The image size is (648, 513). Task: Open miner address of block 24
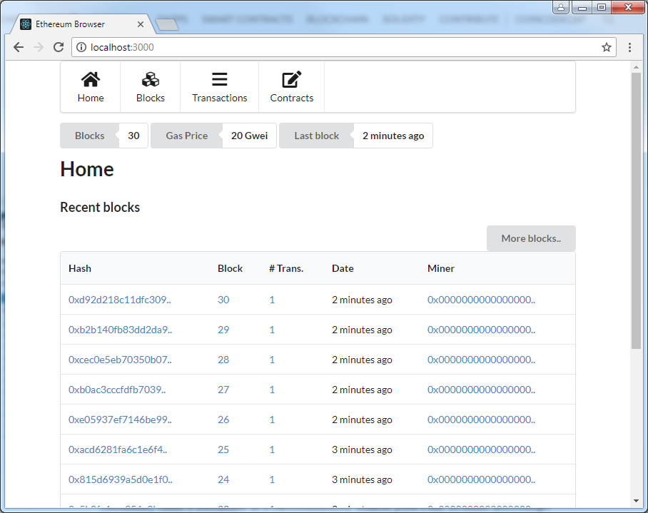pyautogui.click(x=481, y=479)
